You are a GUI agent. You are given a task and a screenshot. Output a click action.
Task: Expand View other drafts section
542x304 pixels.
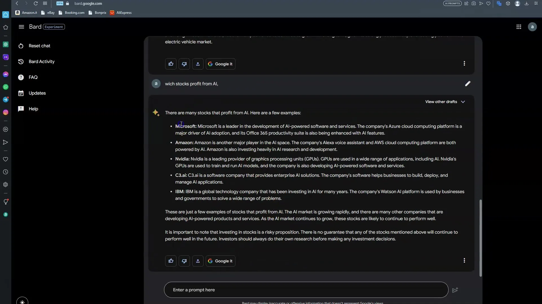[445, 102]
